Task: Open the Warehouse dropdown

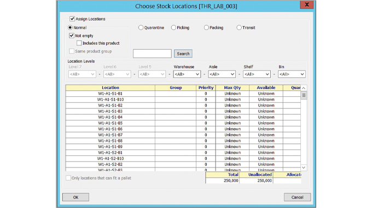Action: tap(187, 74)
